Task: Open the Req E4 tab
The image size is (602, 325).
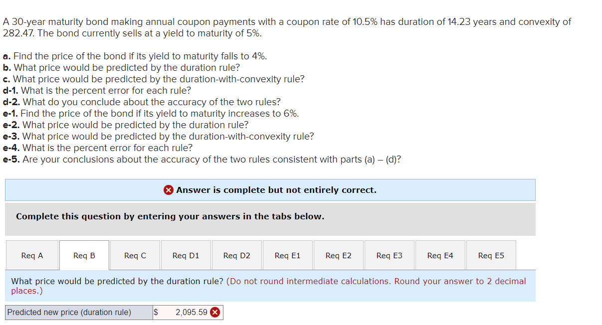Action: (x=440, y=255)
